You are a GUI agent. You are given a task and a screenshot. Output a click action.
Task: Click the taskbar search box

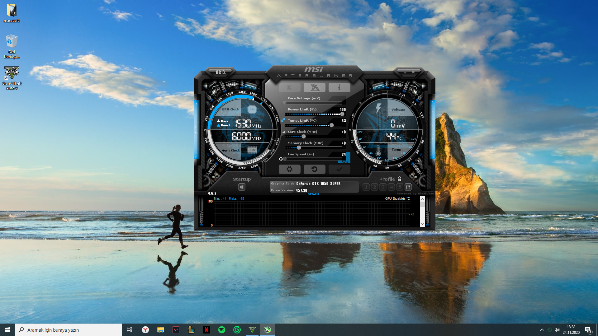[x=69, y=330]
